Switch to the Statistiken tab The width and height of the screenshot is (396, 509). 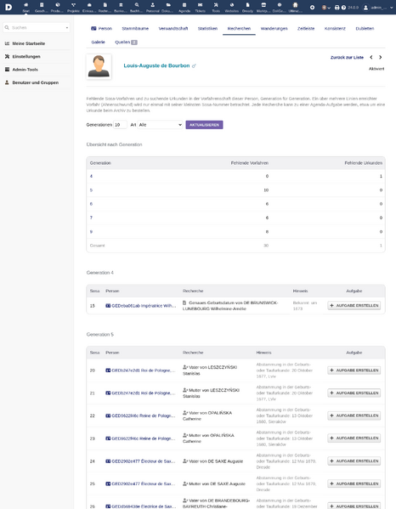coord(207,29)
